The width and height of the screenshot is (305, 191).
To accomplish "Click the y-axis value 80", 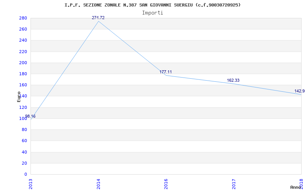I will click(x=24, y=129).
